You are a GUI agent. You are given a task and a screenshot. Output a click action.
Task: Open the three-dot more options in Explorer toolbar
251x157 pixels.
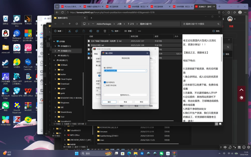139,31
